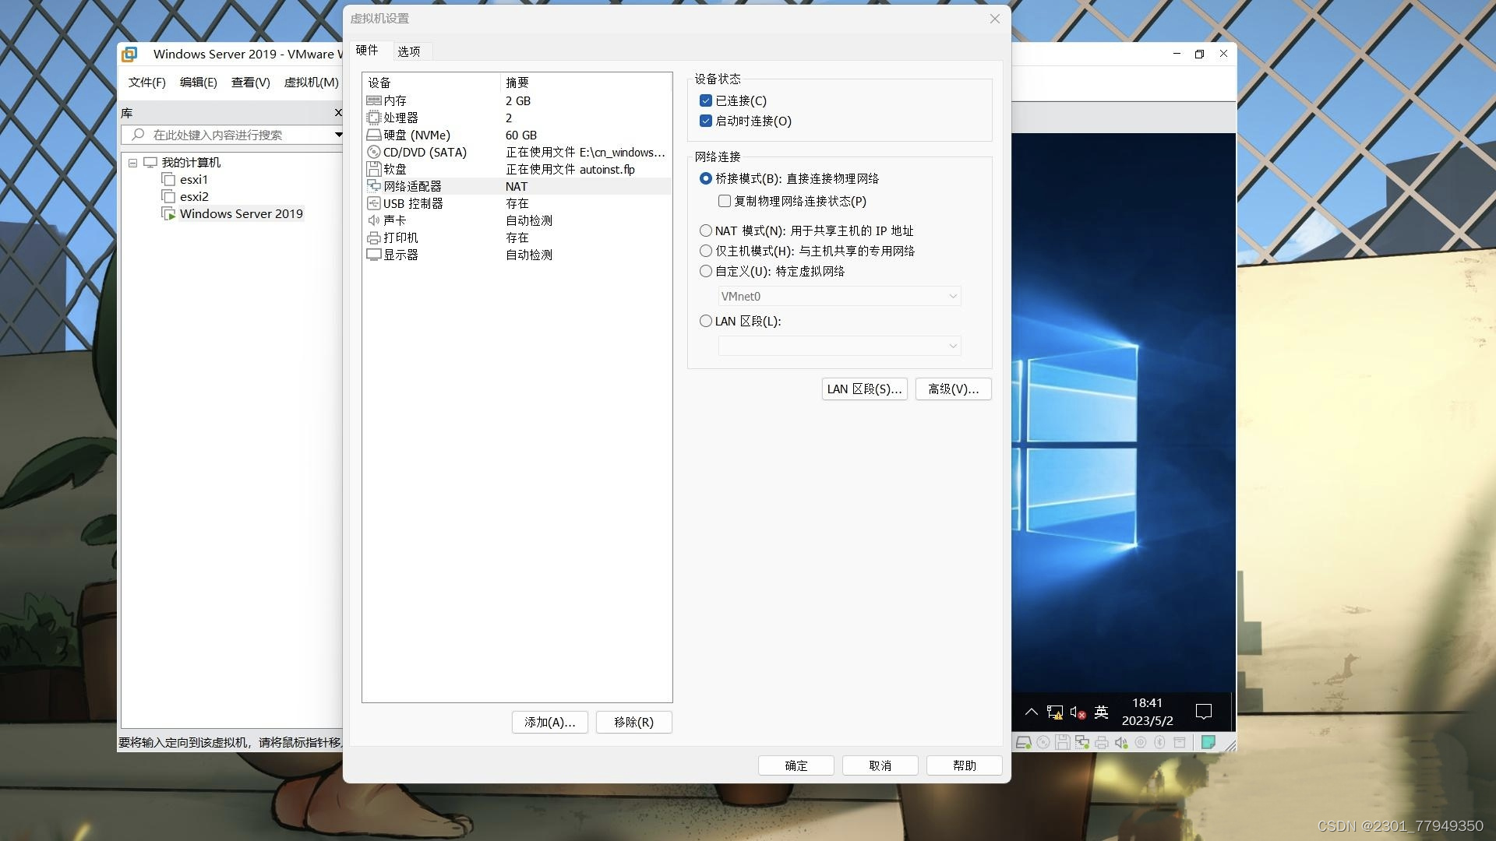Select the 声卡 sound card icon
The height and width of the screenshot is (841, 1496).
tap(373, 220)
